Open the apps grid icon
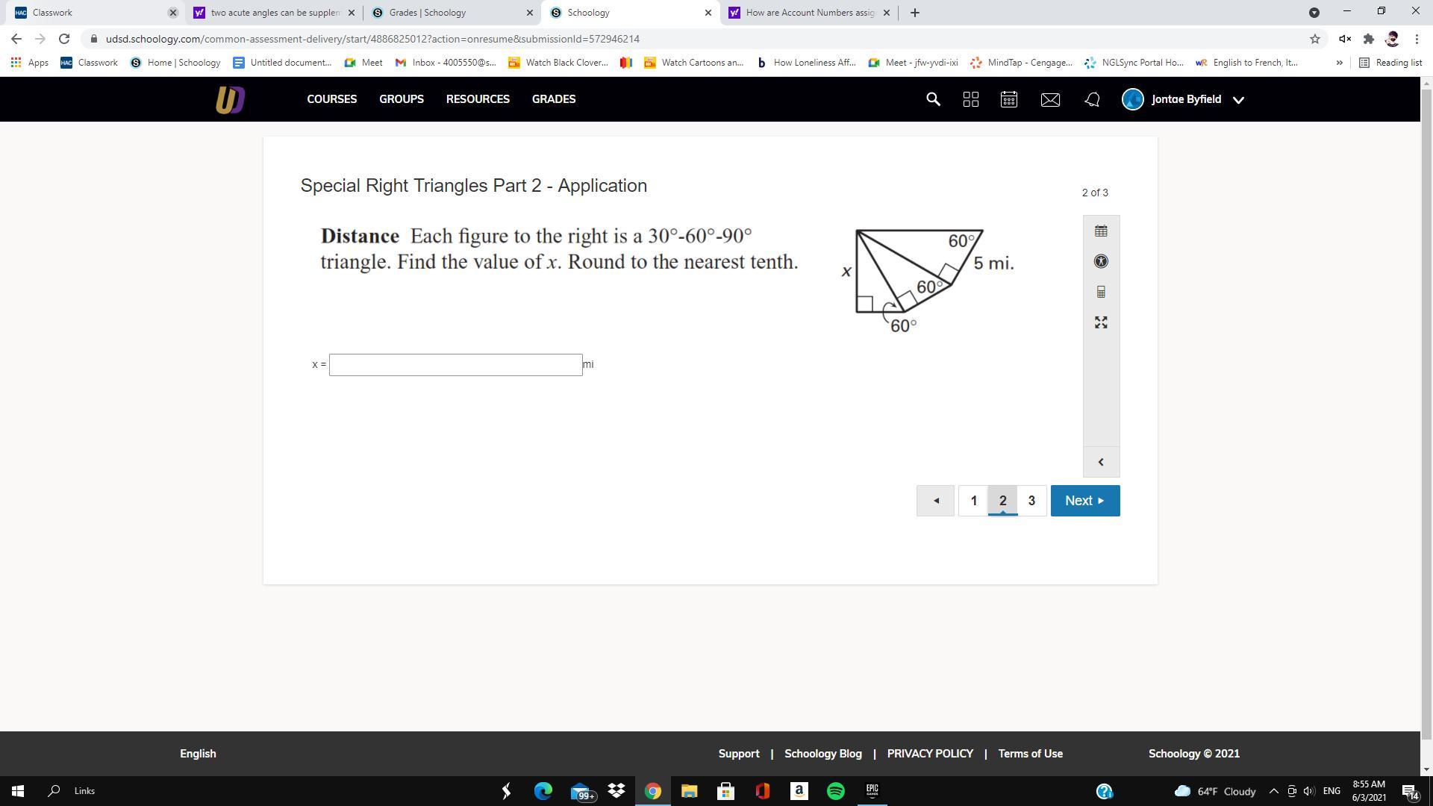The height and width of the screenshot is (806, 1433). [970, 99]
